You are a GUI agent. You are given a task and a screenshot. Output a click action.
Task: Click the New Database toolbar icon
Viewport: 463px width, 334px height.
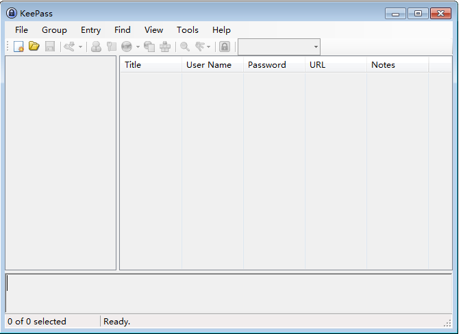pos(18,47)
